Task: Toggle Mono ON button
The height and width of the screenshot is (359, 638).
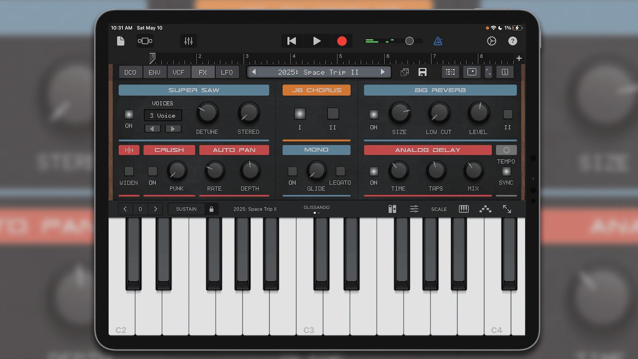Action: (x=292, y=171)
